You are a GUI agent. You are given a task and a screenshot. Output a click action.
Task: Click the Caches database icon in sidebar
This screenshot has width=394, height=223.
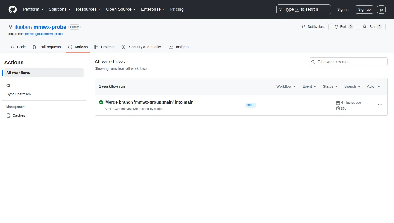[8, 115]
